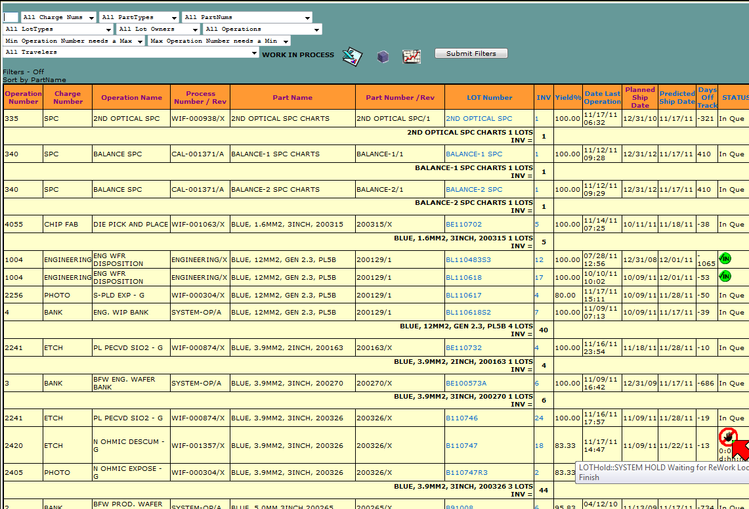Viewport: 749px width, 509px height.
Task: Click the small text field at top left
Action: click(x=11, y=18)
